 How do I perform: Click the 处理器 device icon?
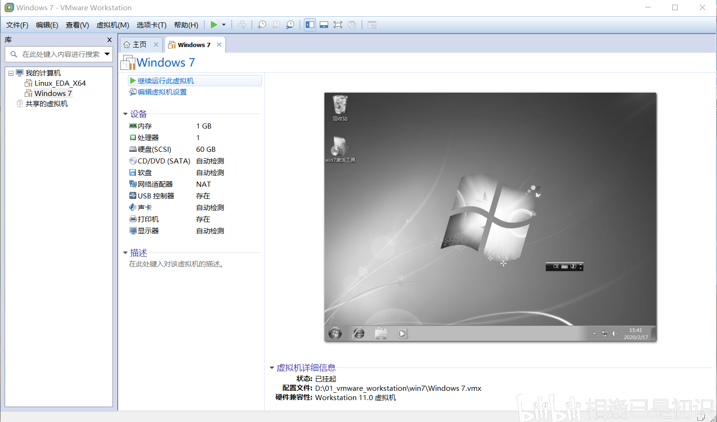(133, 137)
